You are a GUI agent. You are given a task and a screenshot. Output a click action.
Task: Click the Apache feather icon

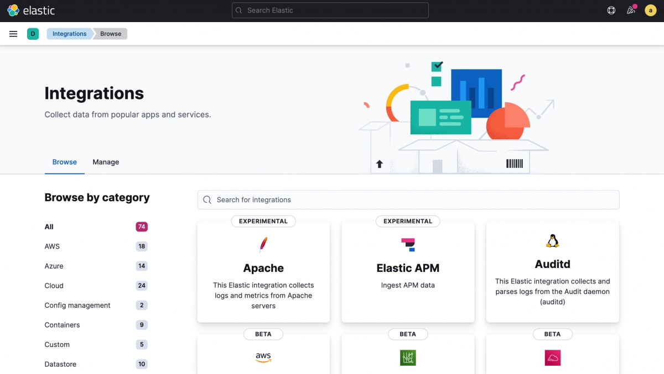click(263, 244)
